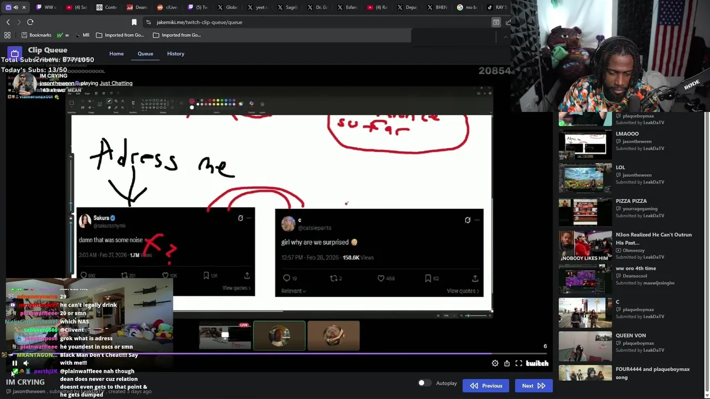The height and width of the screenshot is (399, 710).
Task: Open the 'RAY S' TikTok tab
Action: [497, 7]
